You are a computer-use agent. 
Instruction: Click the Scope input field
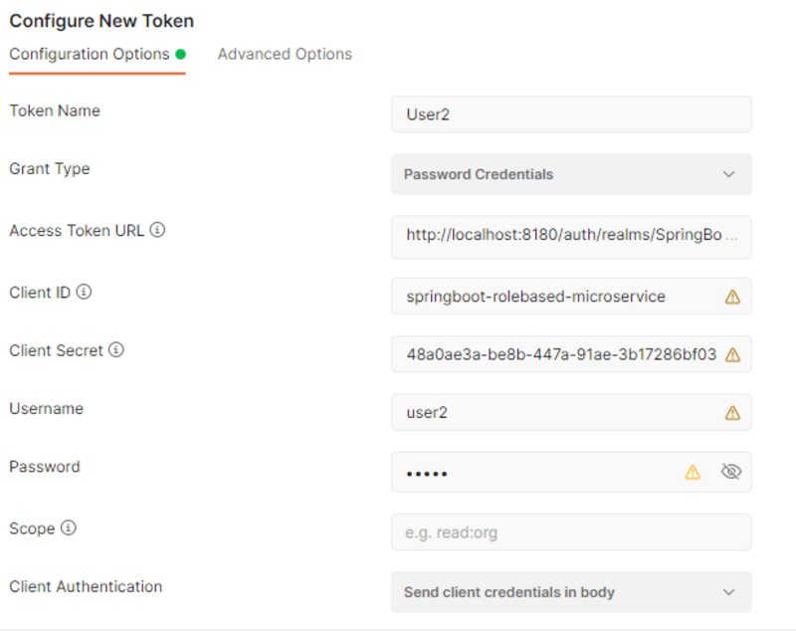point(570,532)
